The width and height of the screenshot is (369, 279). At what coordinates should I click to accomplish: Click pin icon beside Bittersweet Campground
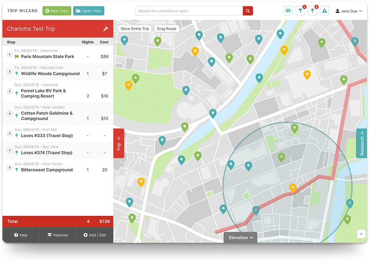[16, 170]
